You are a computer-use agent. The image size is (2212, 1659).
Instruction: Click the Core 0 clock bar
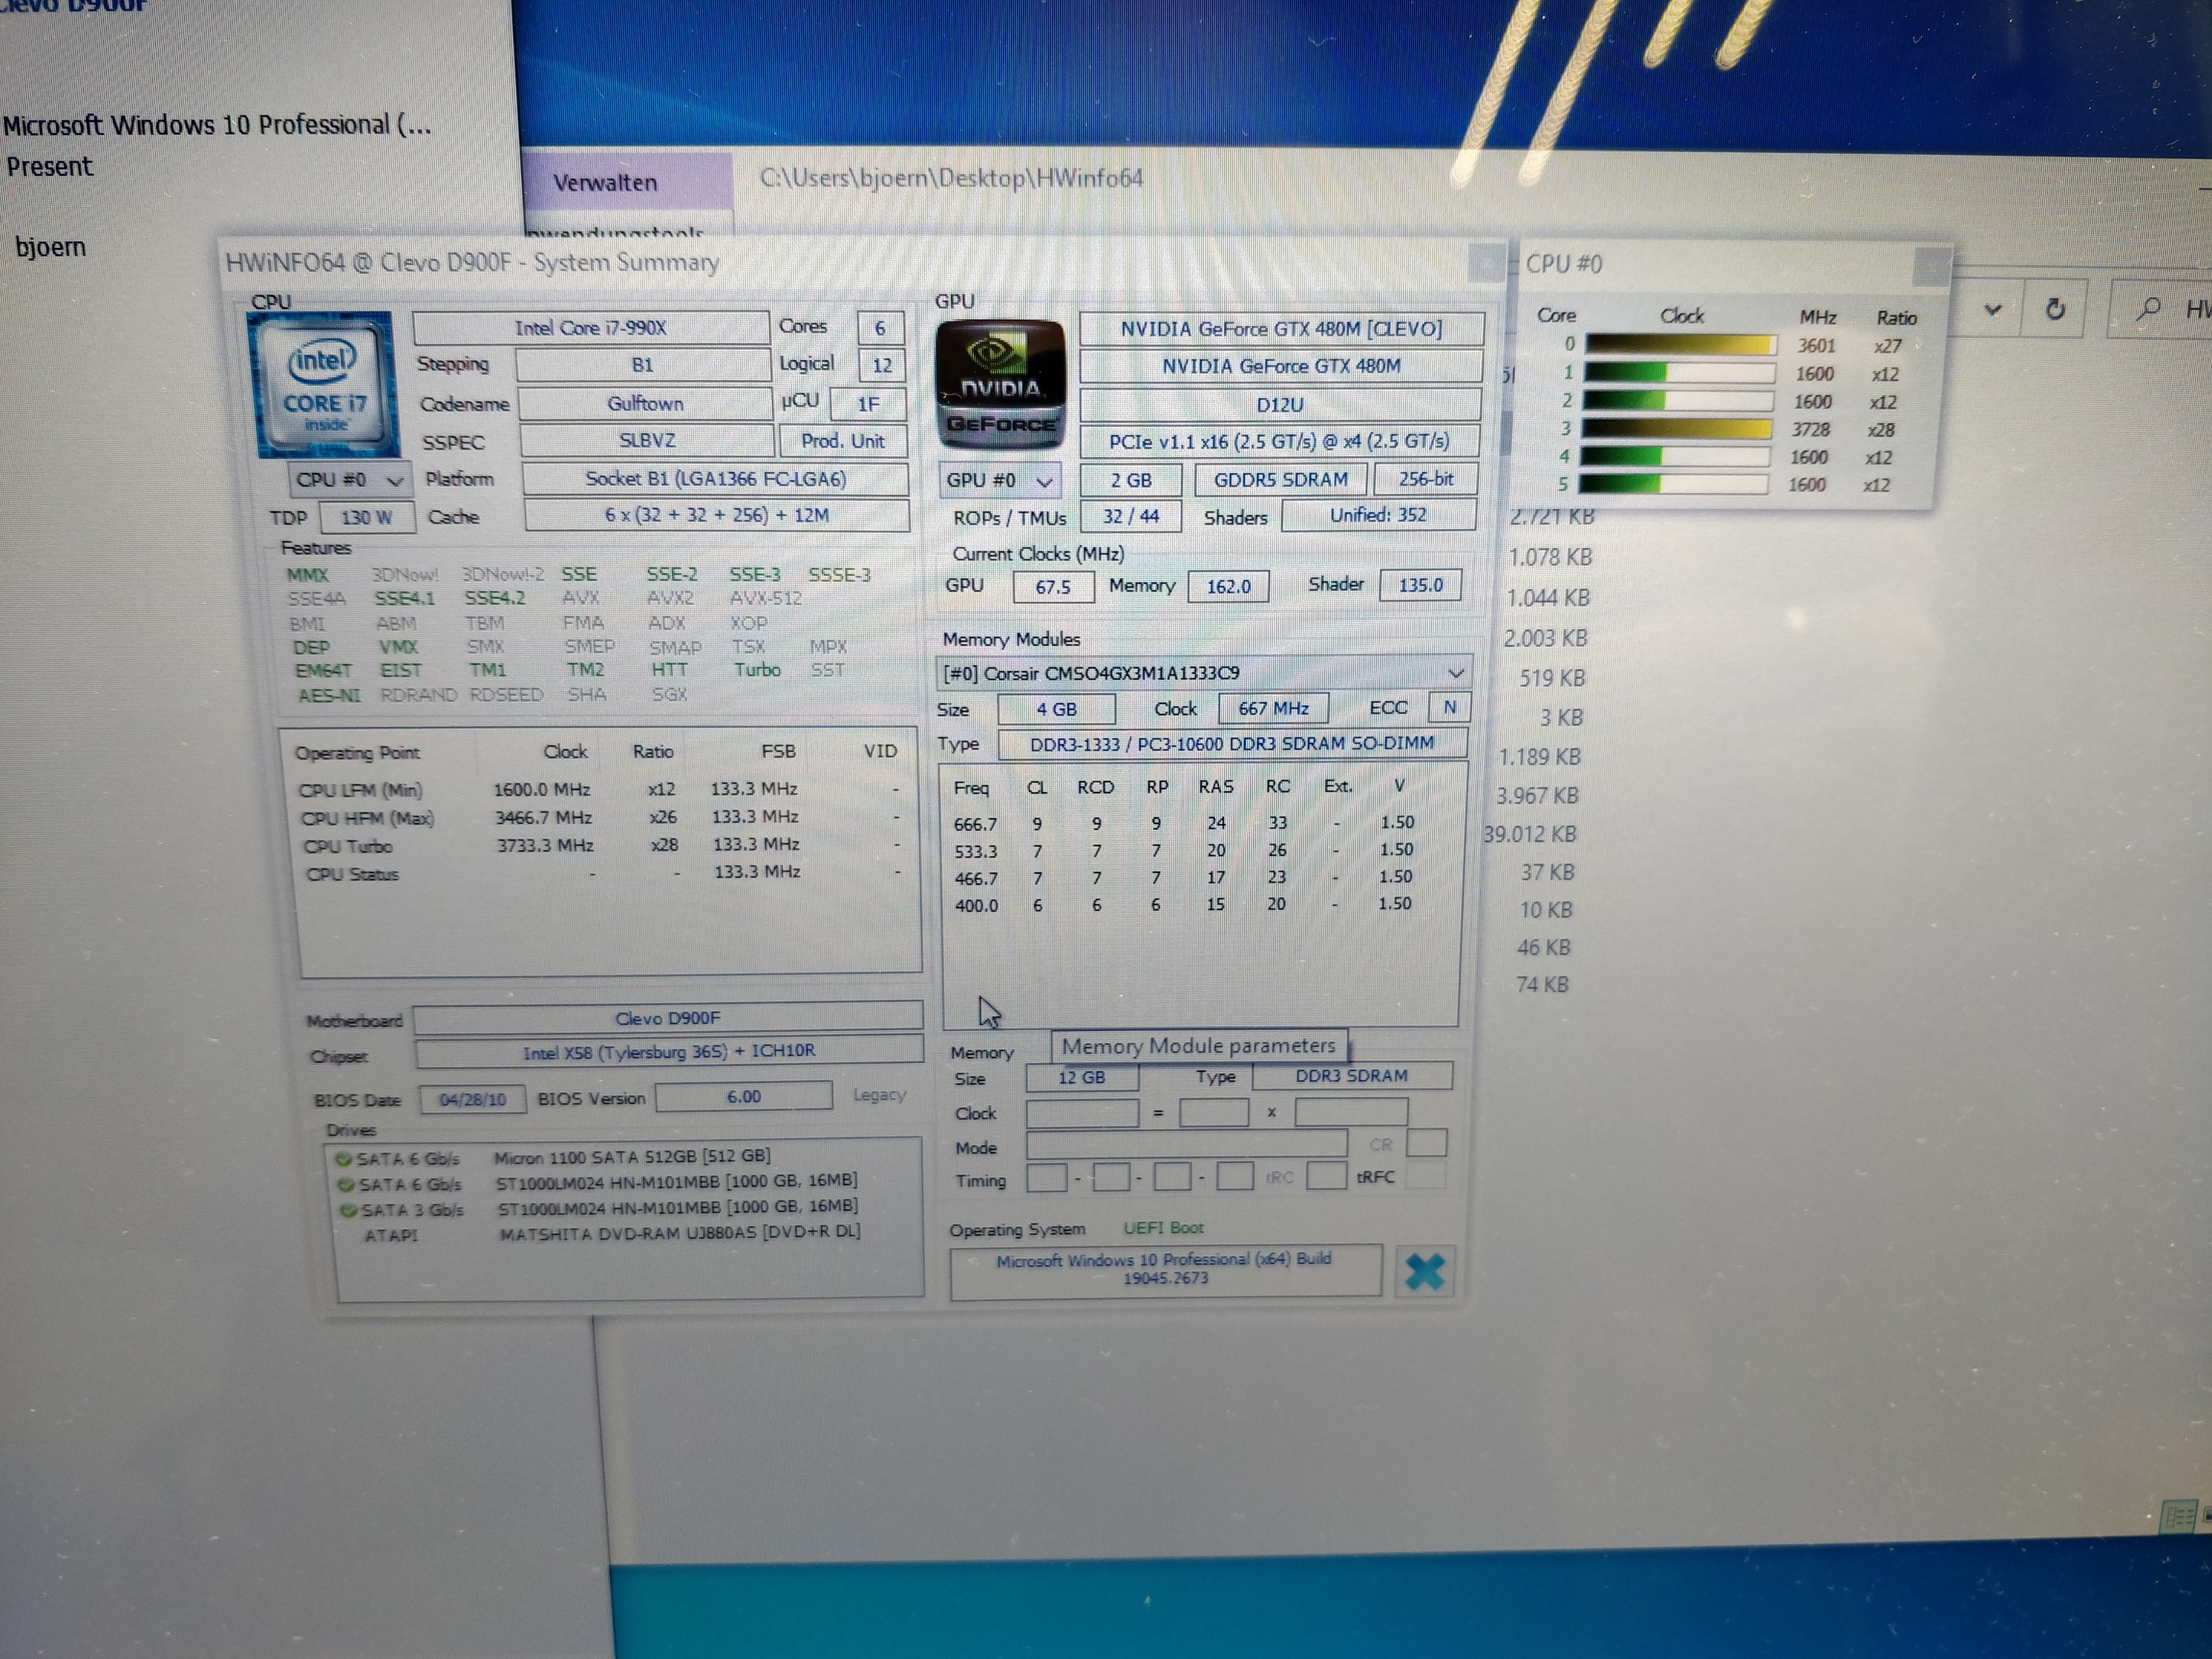click(x=1680, y=345)
